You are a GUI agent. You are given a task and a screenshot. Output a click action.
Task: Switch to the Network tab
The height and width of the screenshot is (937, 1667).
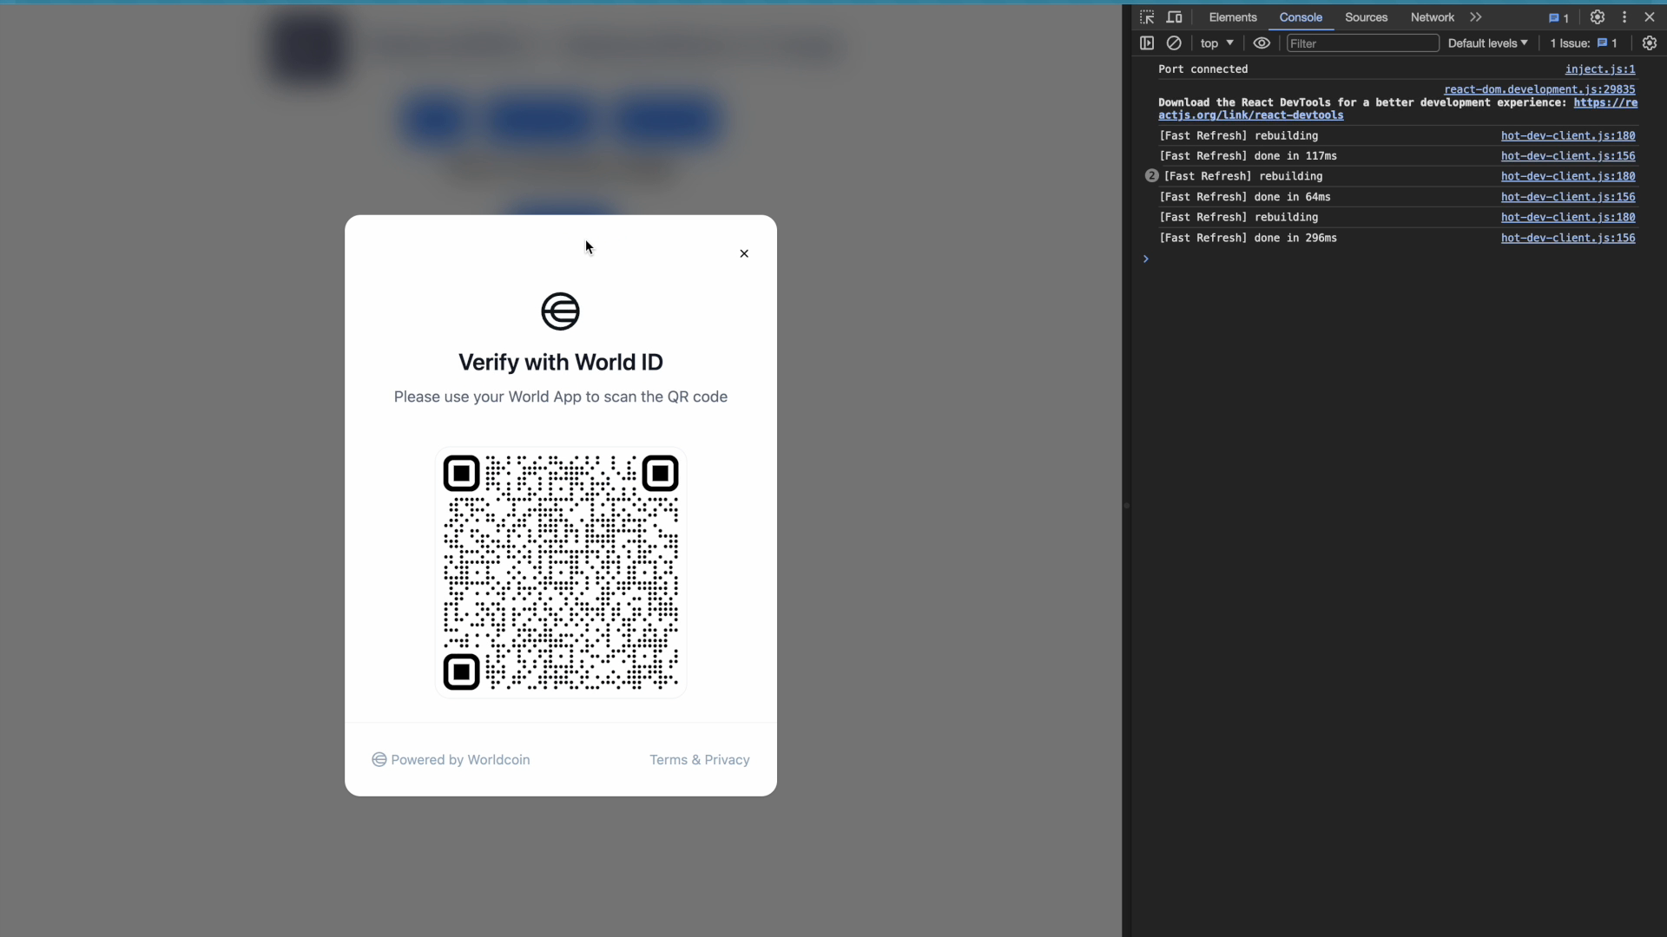[1432, 17]
